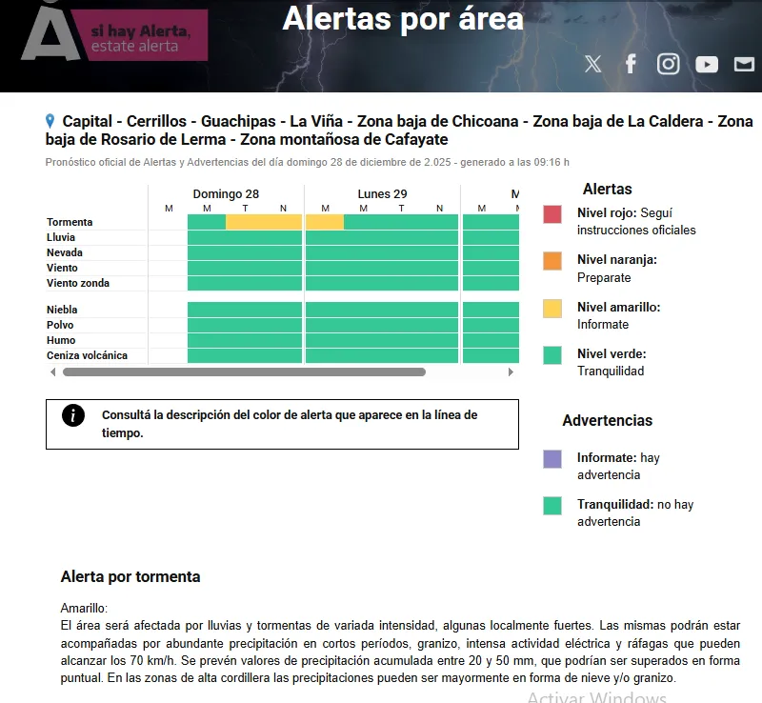
Task: Click the green Niebla bar on Lunes 29
Action: [x=382, y=310]
